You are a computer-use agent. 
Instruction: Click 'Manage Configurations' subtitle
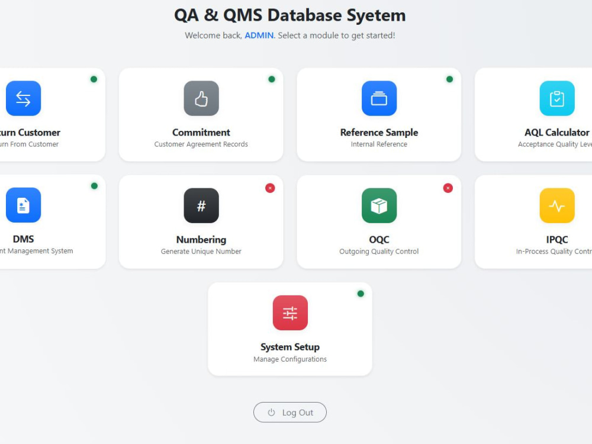click(290, 359)
